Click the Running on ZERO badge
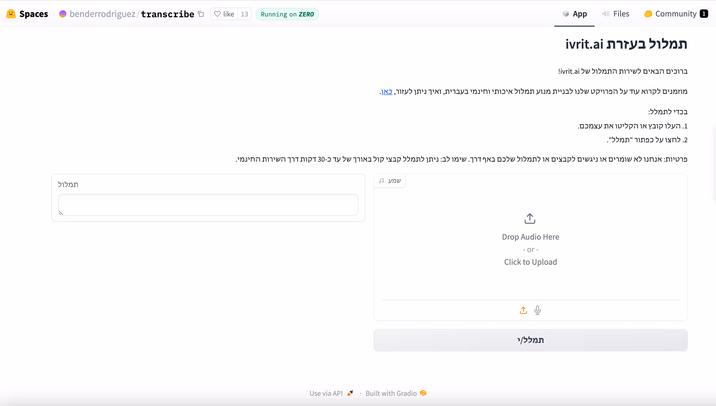 287,14
